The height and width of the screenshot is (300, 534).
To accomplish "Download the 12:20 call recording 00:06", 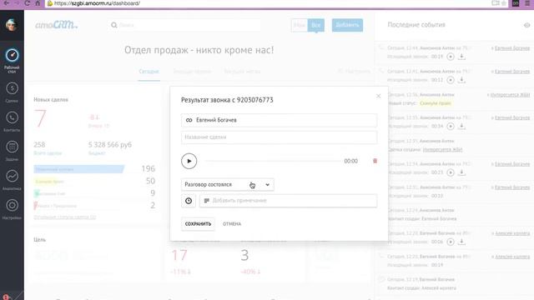I will [x=461, y=242].
